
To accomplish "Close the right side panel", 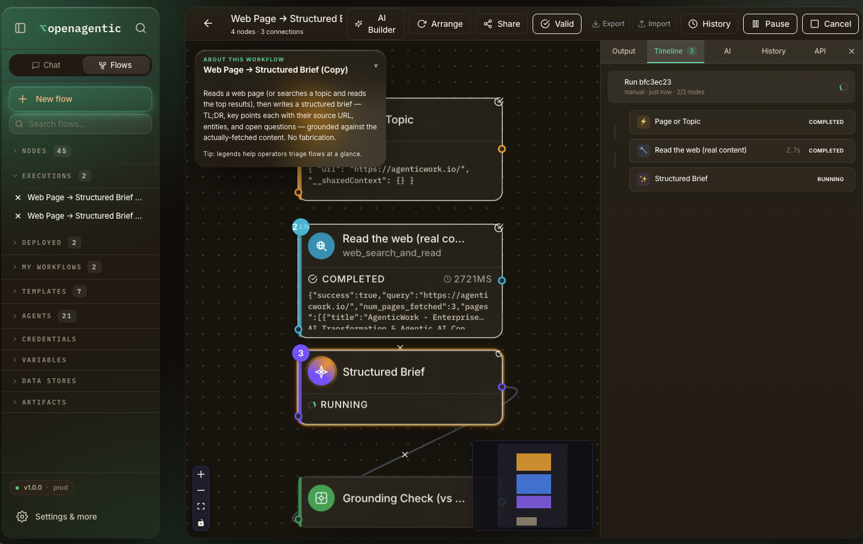I will coord(852,51).
